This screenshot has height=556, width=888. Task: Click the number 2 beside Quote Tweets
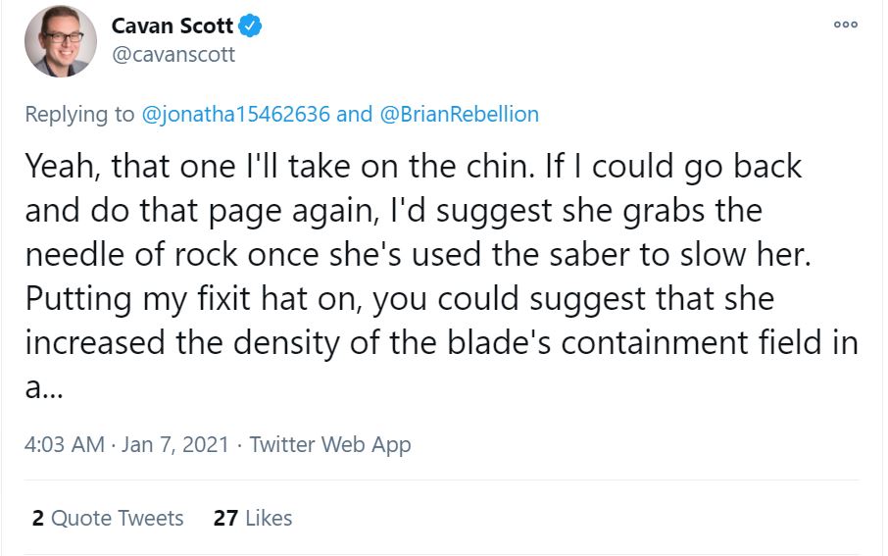tap(37, 518)
